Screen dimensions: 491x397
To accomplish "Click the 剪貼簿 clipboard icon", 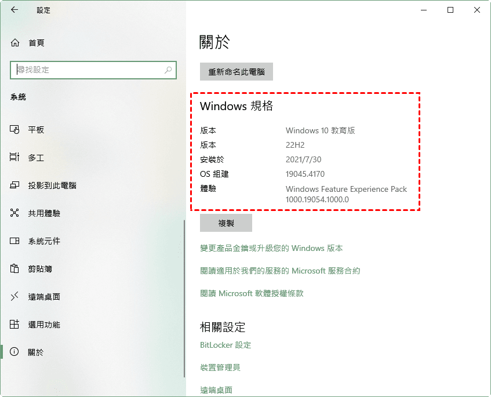I will (14, 269).
